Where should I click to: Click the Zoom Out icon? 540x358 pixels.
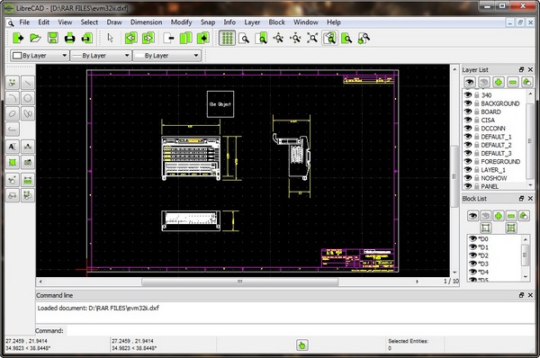tap(295, 38)
